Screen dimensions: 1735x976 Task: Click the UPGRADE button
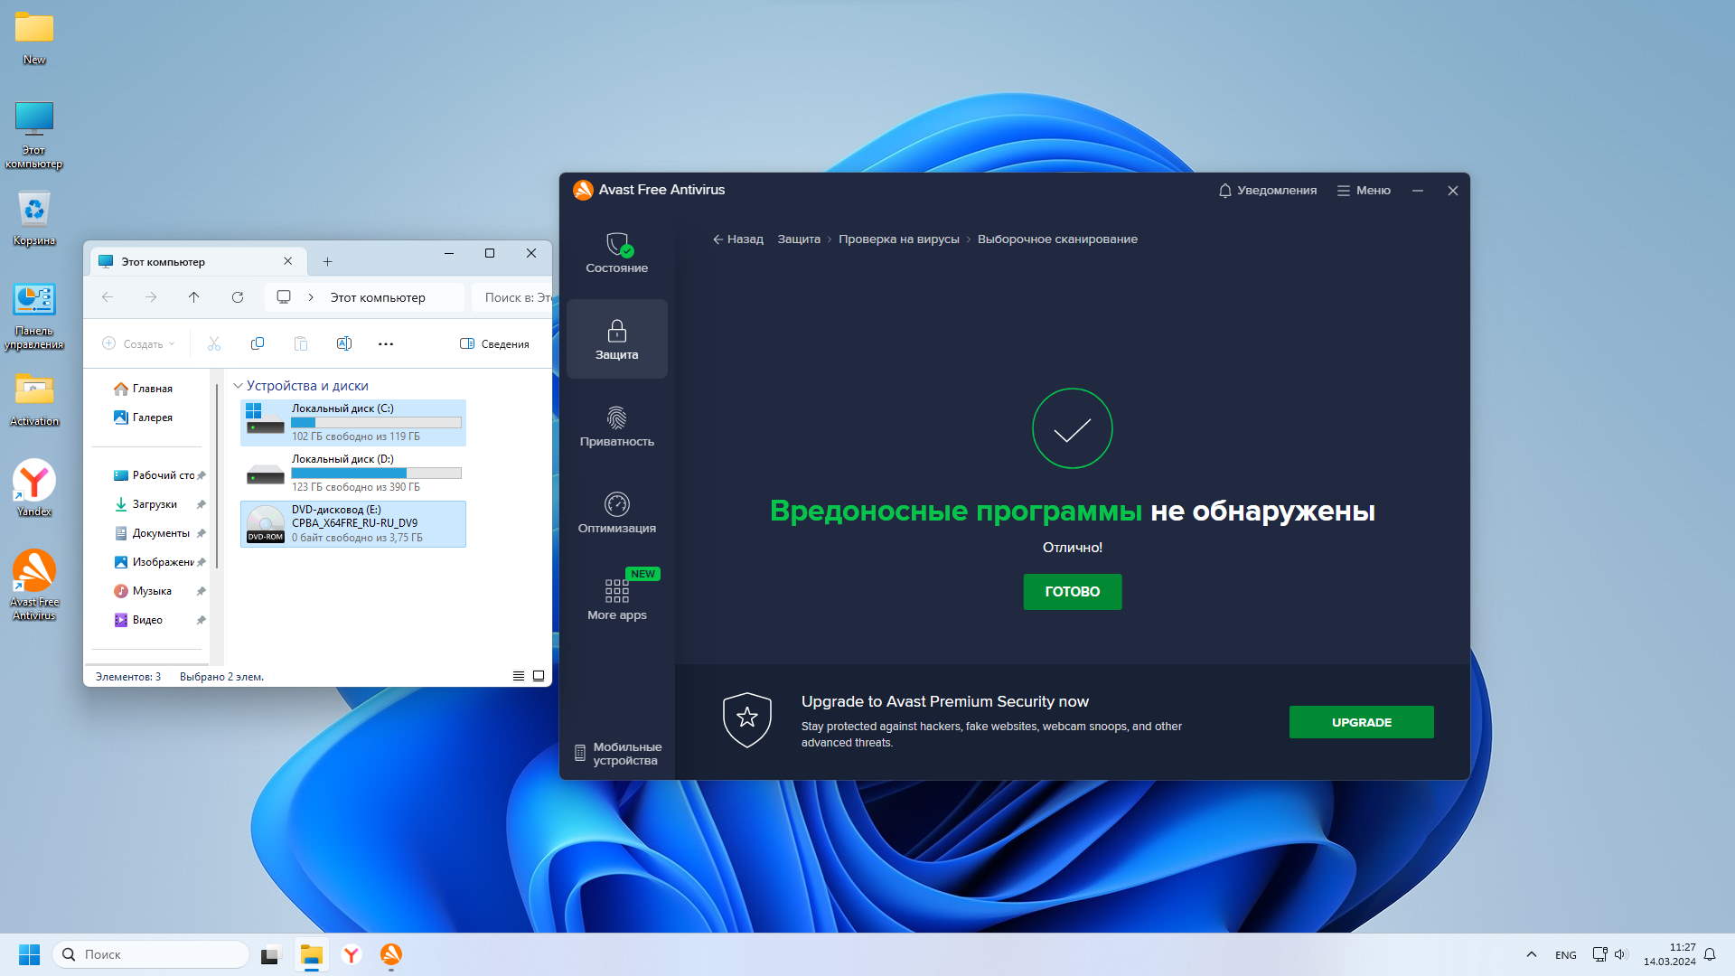[x=1360, y=722]
